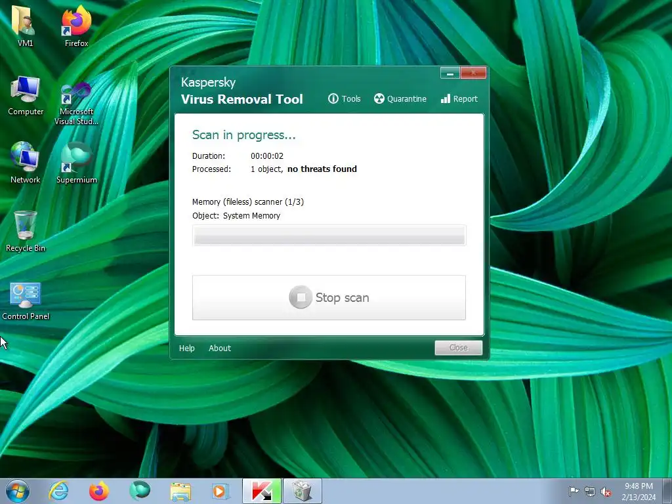This screenshot has height=504, width=672.
Task: Click the 'Virus Removal Tool' title
Action: [241, 100]
